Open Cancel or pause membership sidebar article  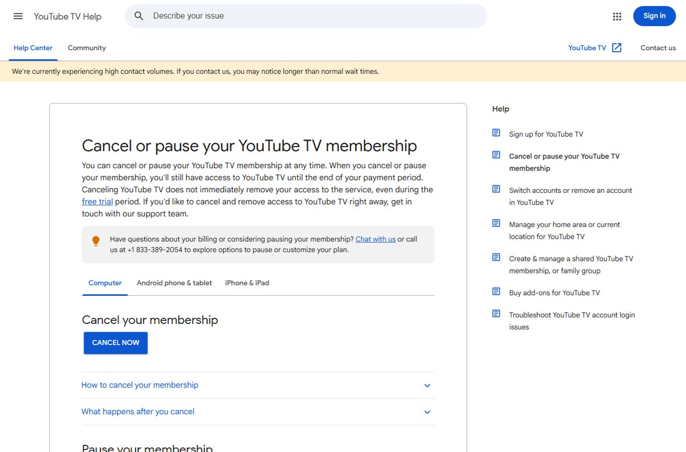(564, 162)
